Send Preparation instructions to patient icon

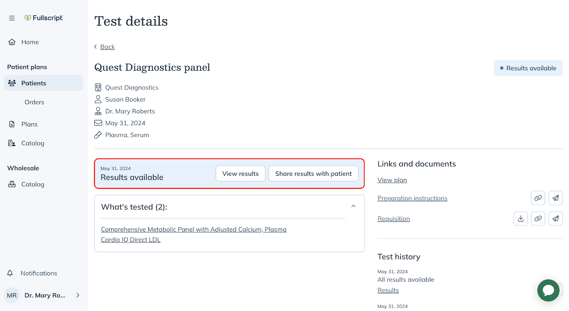coord(555,198)
